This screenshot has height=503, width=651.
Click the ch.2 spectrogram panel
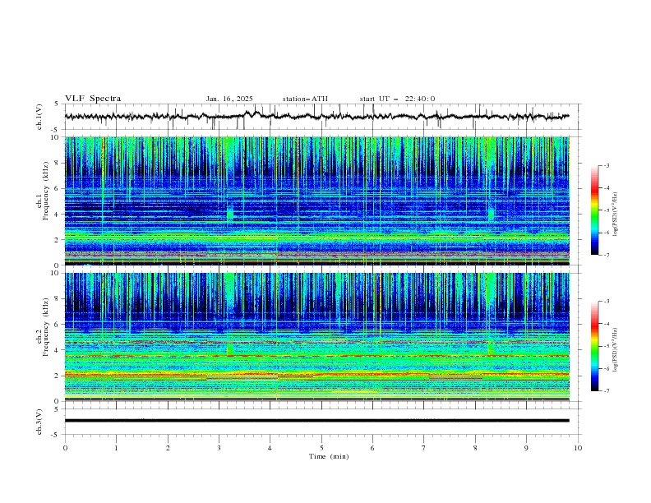pyautogui.click(x=316, y=337)
